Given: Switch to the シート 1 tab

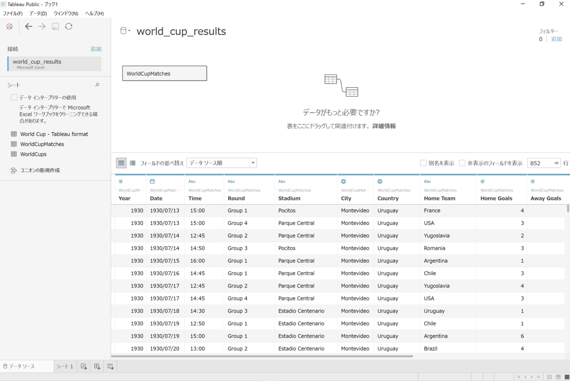Looking at the screenshot, I should (65, 366).
